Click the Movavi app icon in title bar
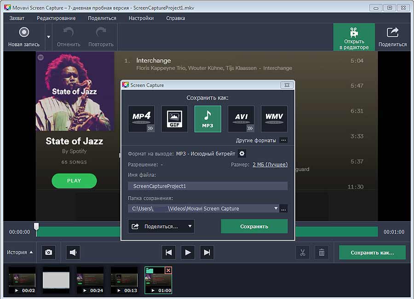The height and width of the screenshot is (299, 414). (7, 7)
